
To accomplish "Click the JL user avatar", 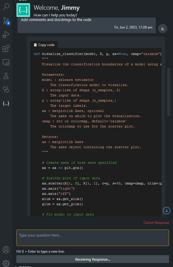I will pyautogui.click(x=162, y=28).
